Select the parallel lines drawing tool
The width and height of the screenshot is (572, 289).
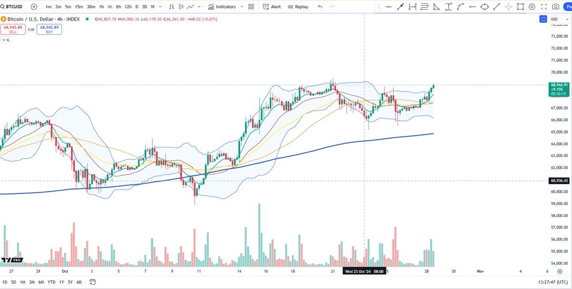point(424,7)
